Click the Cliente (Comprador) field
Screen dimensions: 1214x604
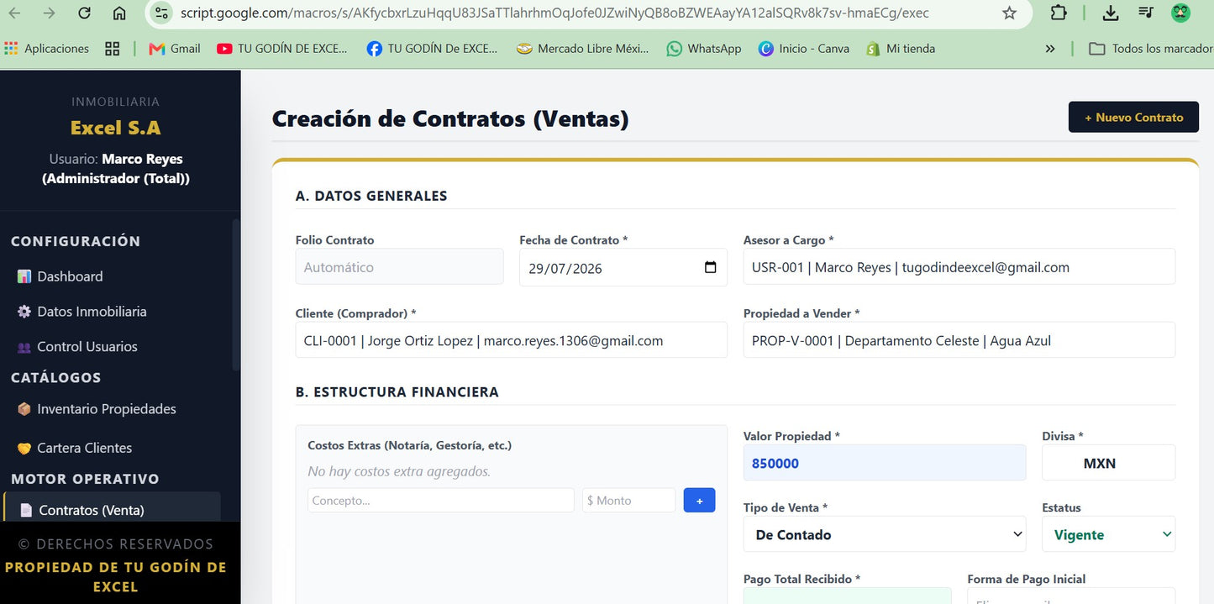(511, 340)
